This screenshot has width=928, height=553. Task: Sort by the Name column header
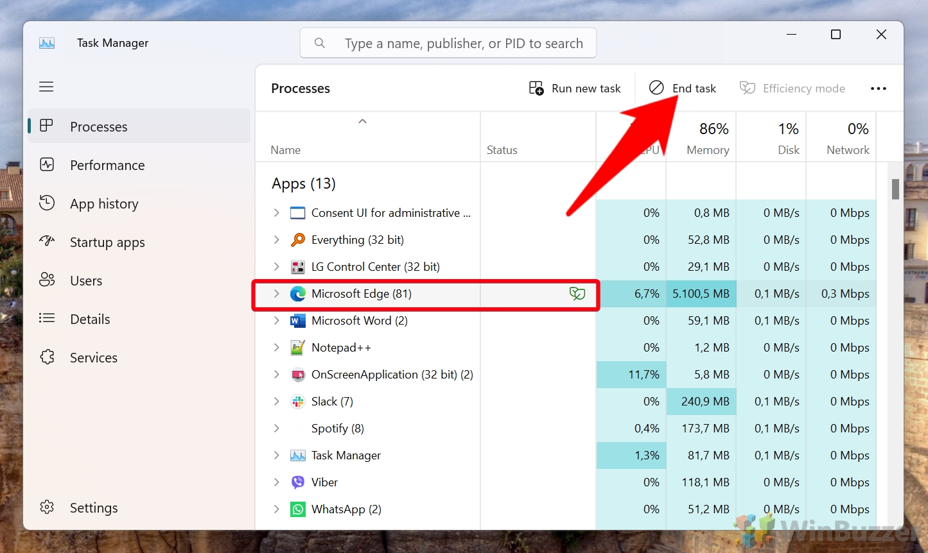(x=368, y=137)
